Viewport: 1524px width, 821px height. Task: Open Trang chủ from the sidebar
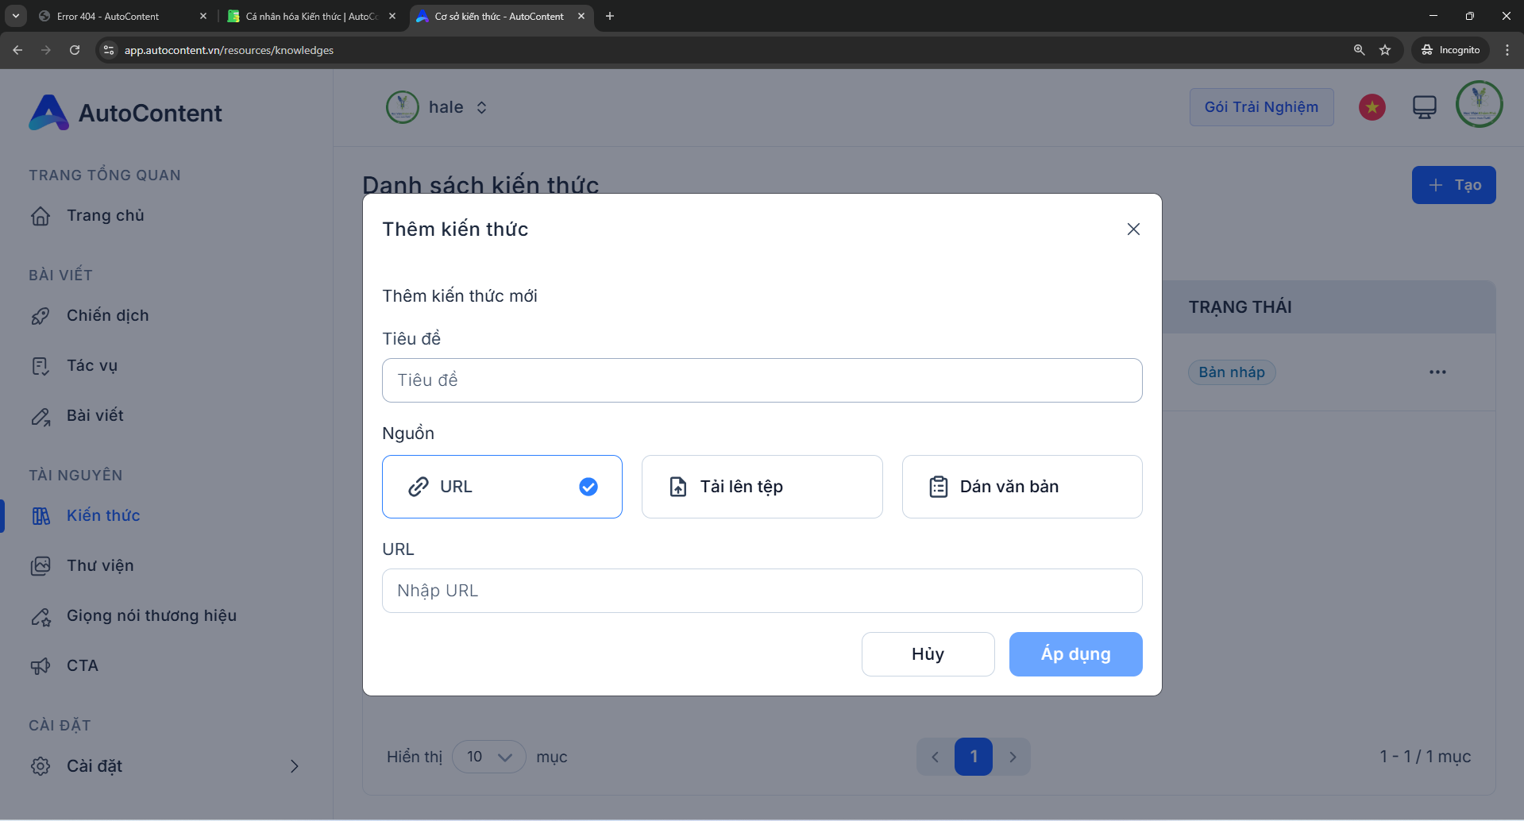coord(105,216)
